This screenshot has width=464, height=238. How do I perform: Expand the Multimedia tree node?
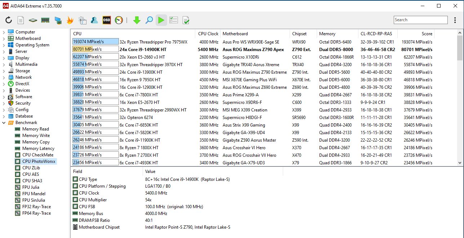(4, 64)
